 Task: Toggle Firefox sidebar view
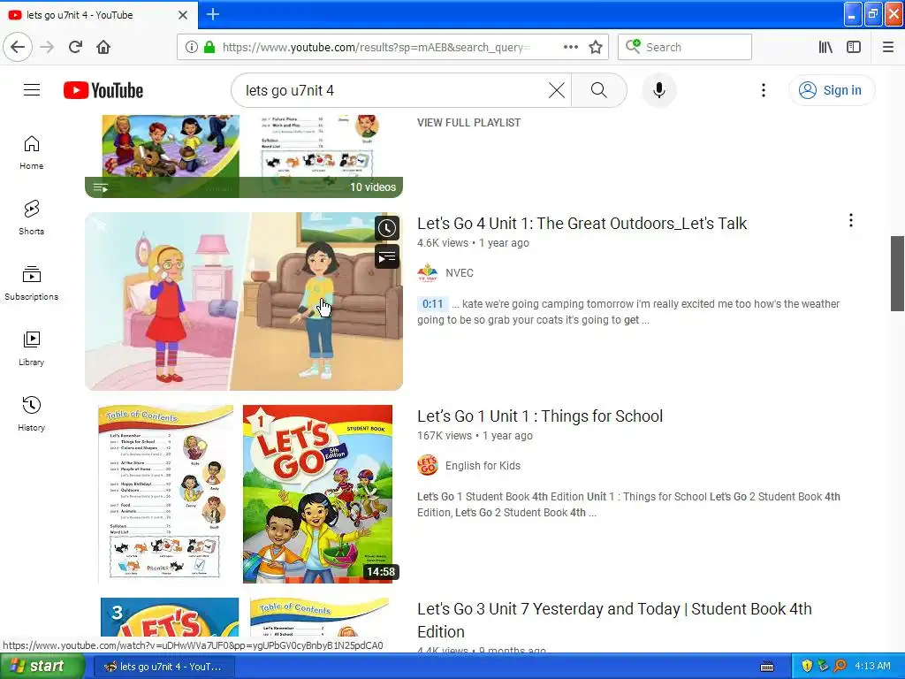click(x=854, y=47)
